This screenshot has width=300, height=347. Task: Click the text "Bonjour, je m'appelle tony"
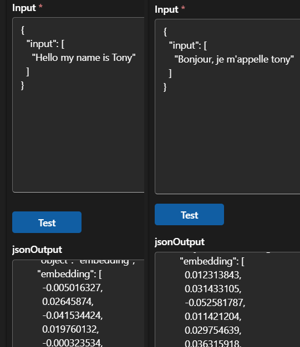tap(234, 59)
